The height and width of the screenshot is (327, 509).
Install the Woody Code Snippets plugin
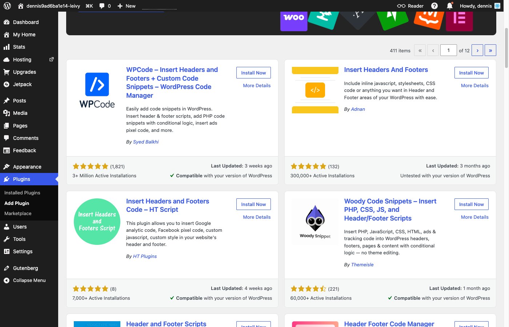click(471, 204)
